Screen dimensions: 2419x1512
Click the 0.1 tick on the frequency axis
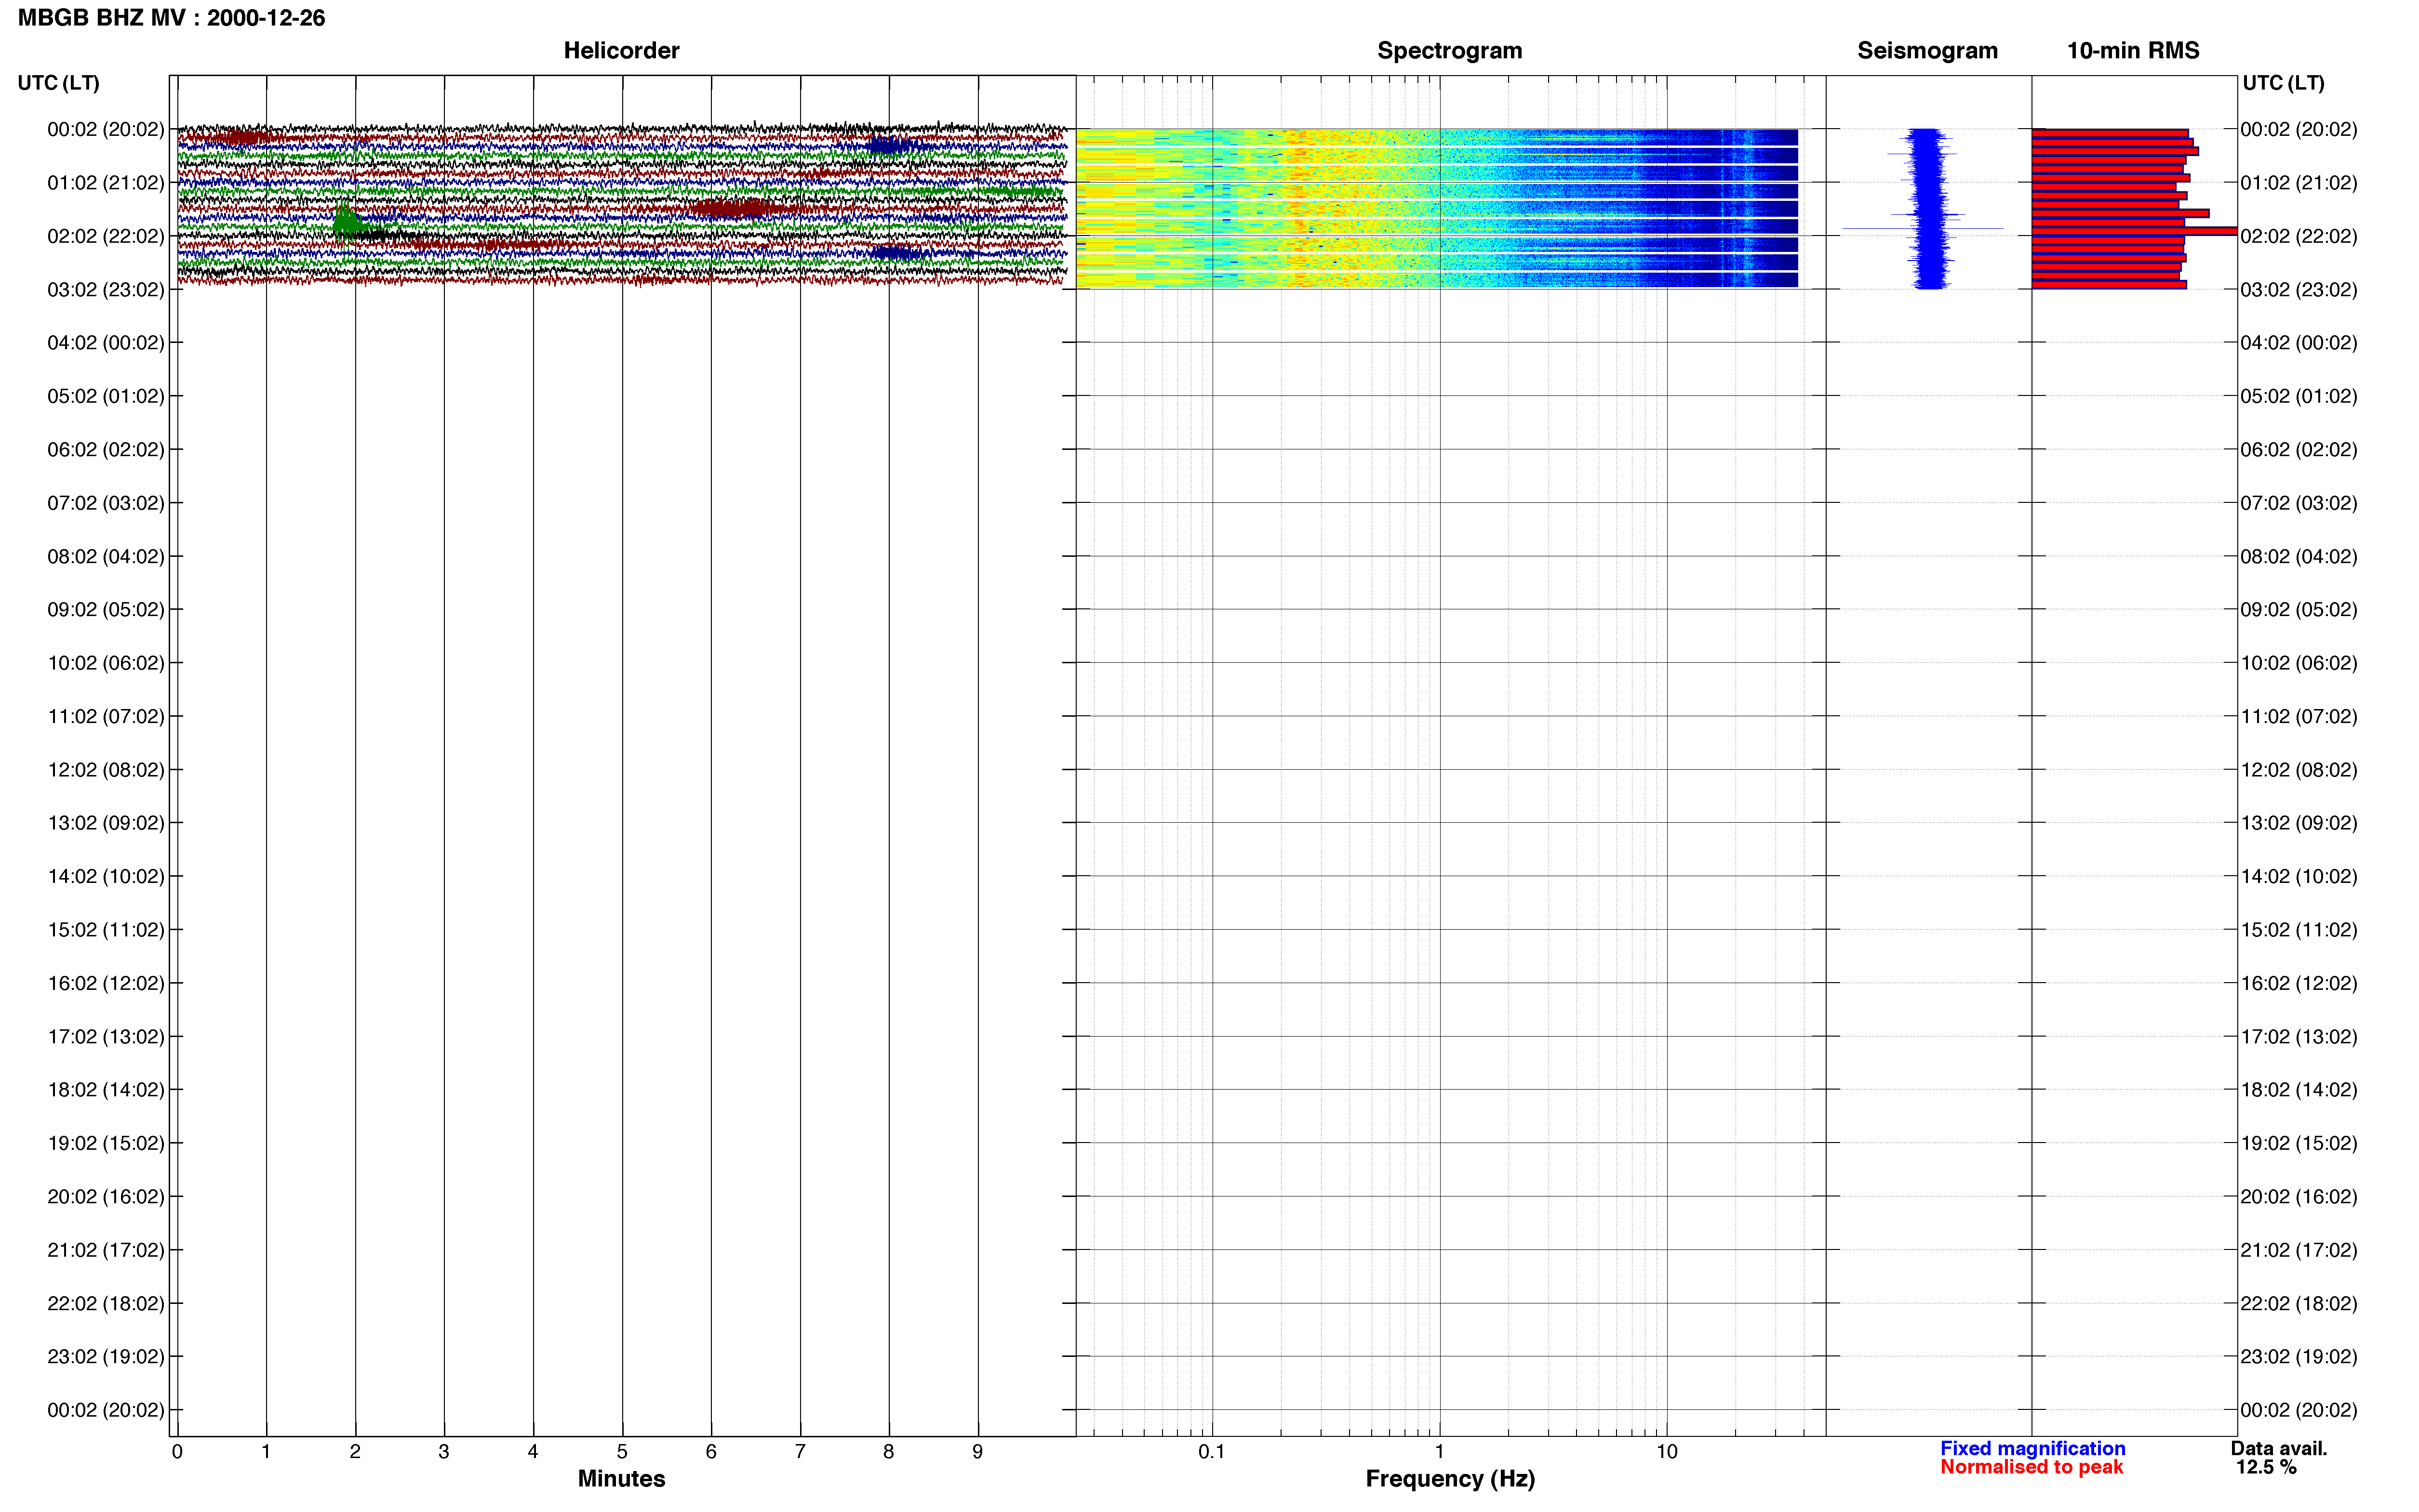point(1212,1451)
